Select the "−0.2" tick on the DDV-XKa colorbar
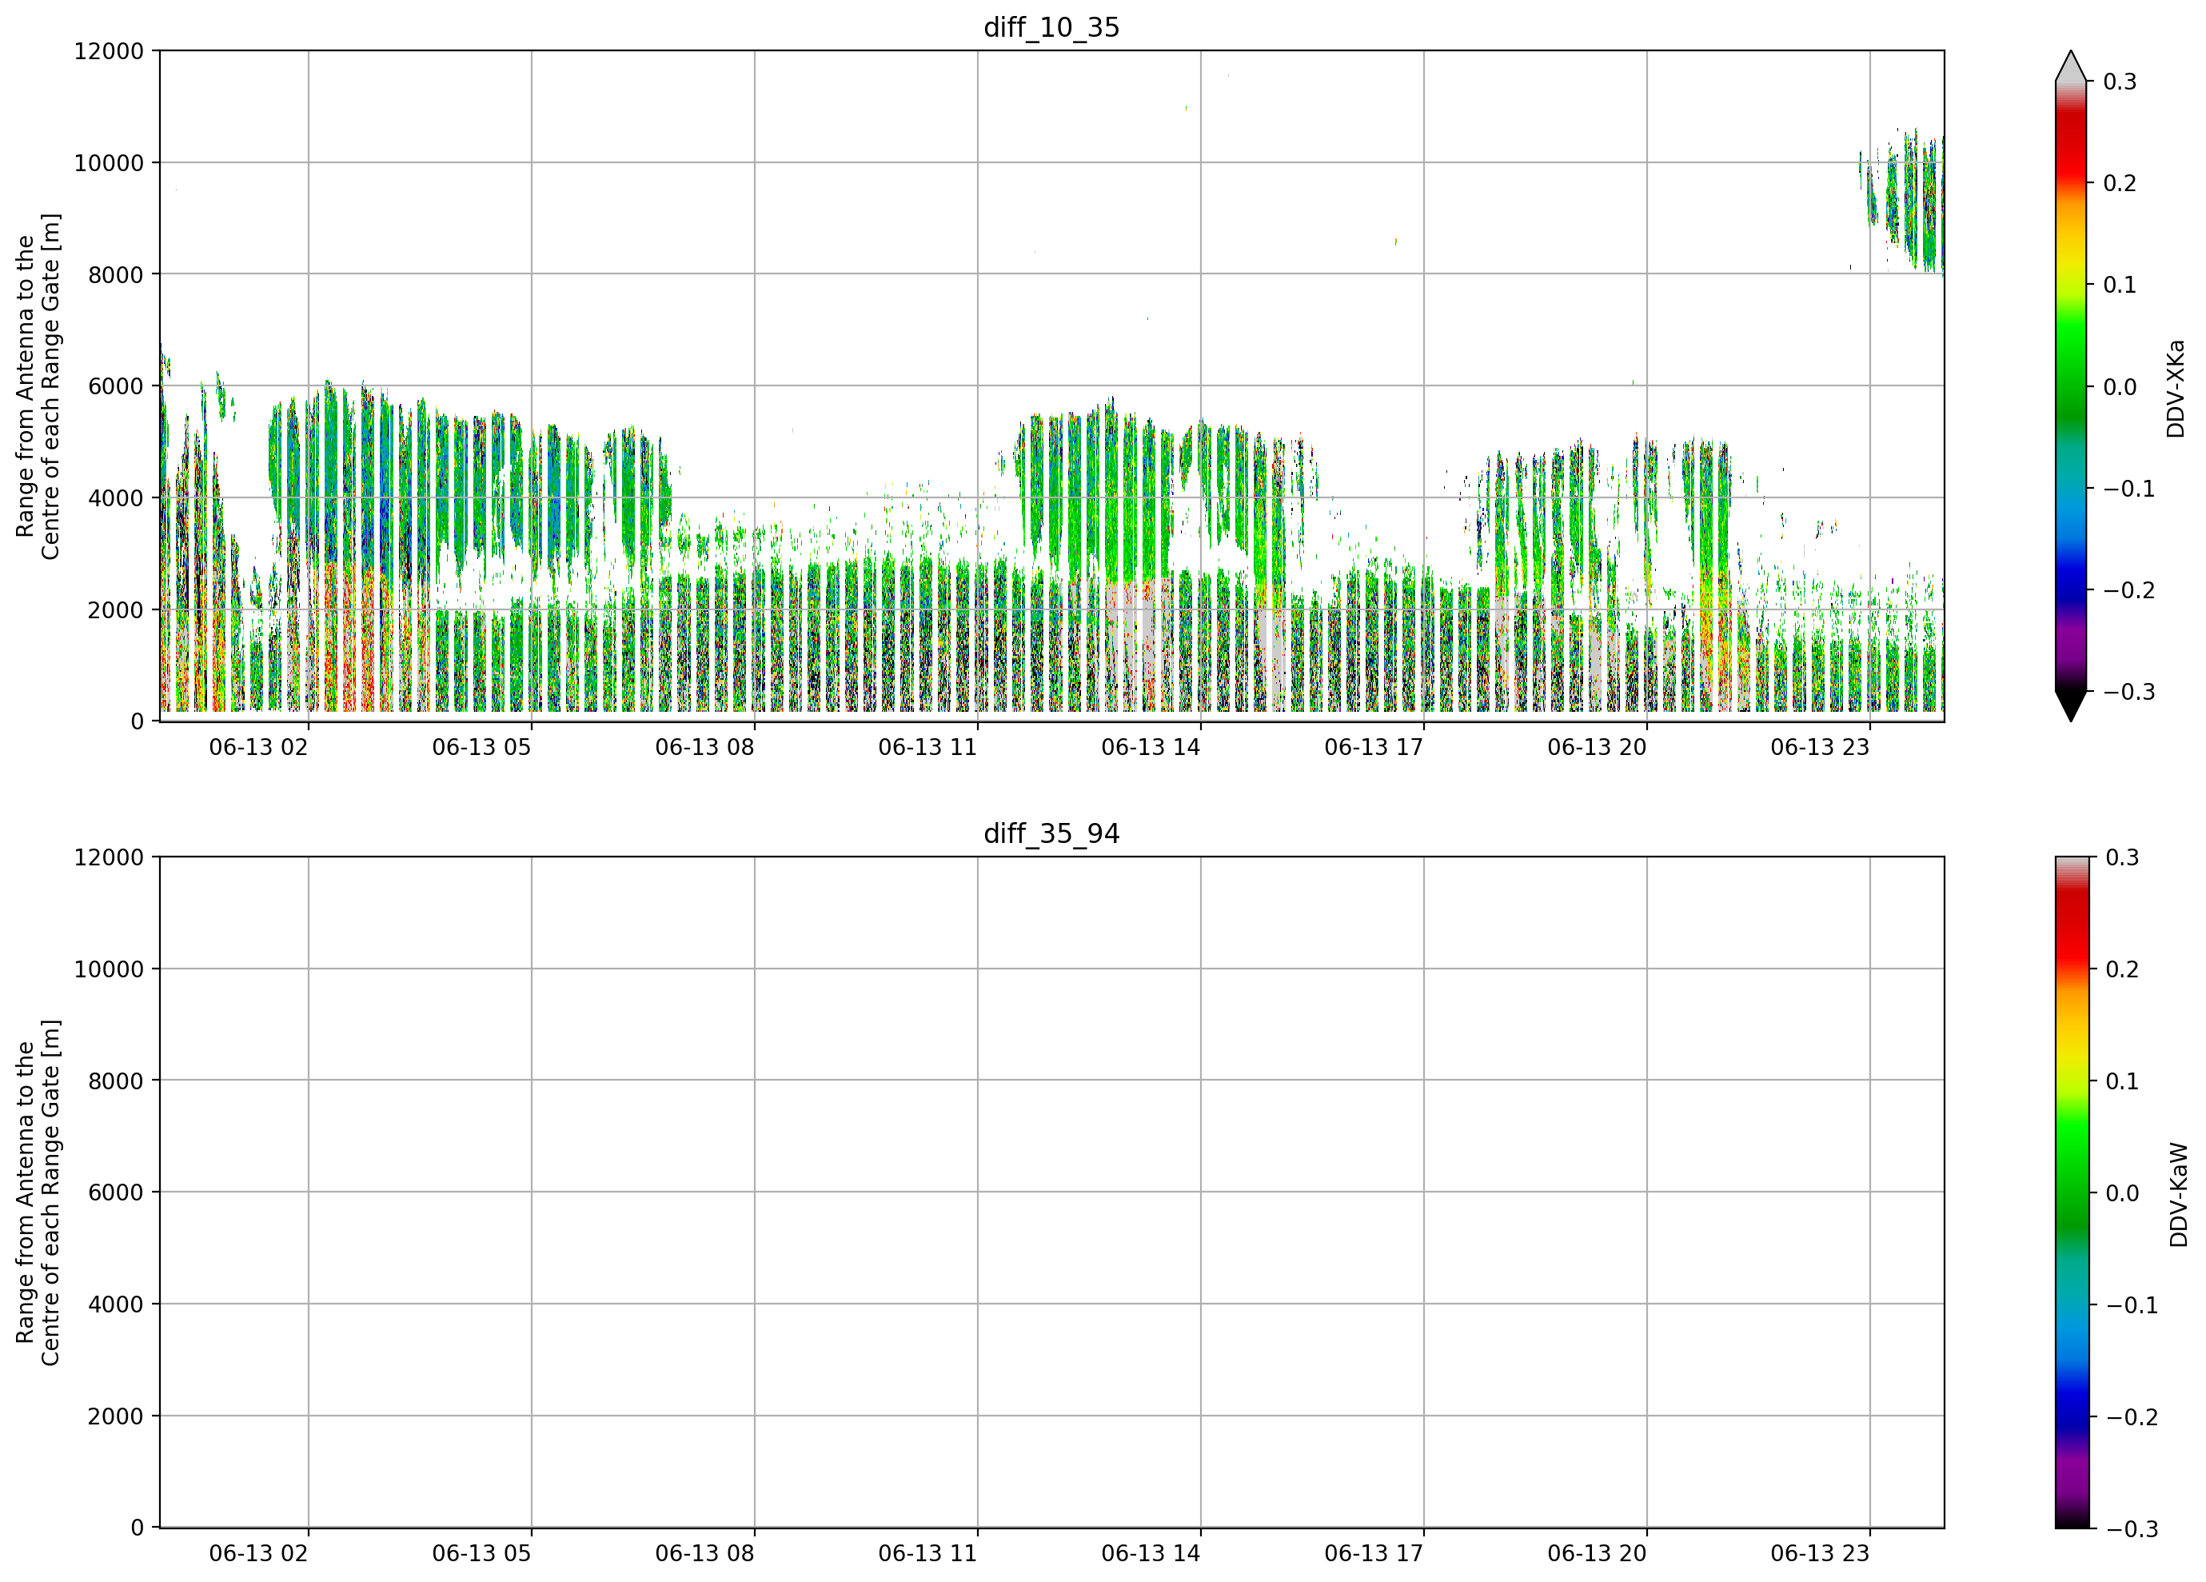 click(2129, 590)
